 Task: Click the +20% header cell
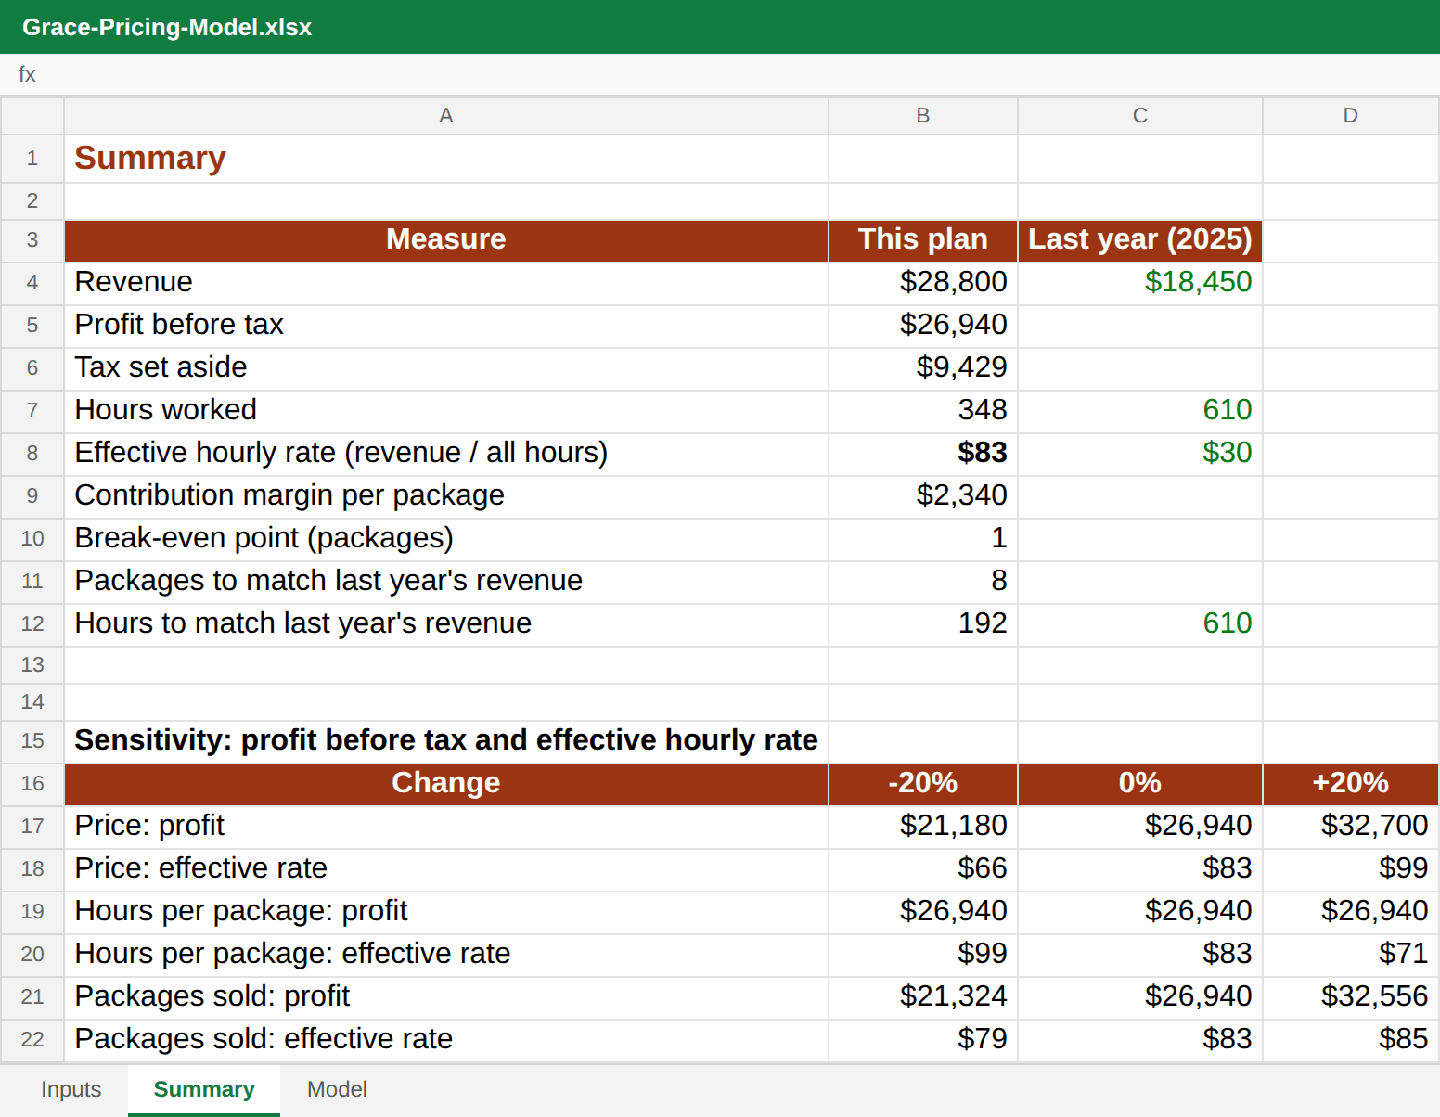(1351, 784)
